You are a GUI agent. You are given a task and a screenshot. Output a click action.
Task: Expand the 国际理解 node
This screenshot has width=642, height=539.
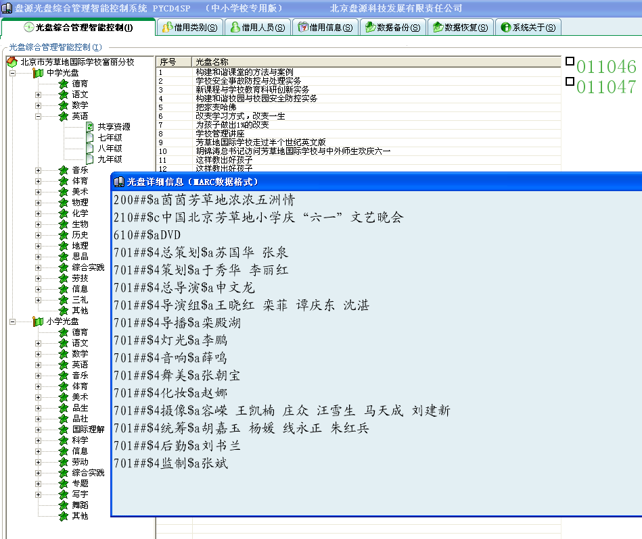point(38,430)
